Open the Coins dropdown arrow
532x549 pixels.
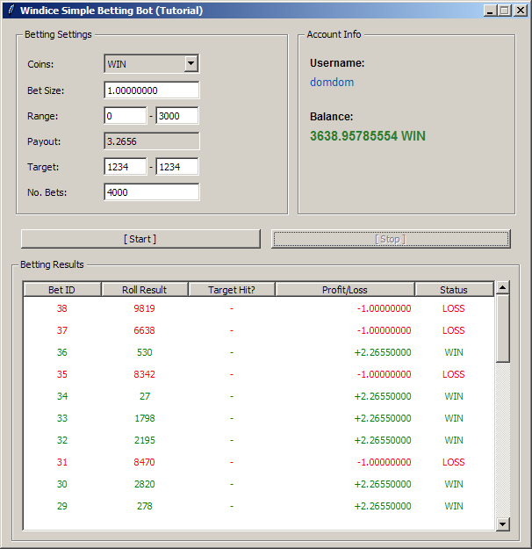[x=191, y=64]
